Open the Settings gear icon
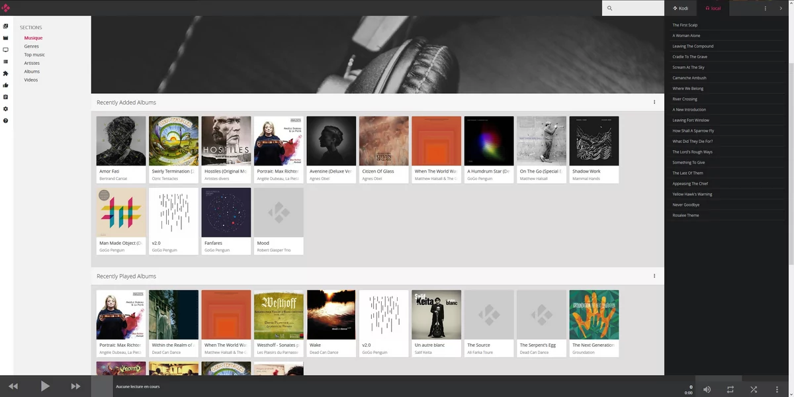This screenshot has width=794, height=397. [x=6, y=109]
